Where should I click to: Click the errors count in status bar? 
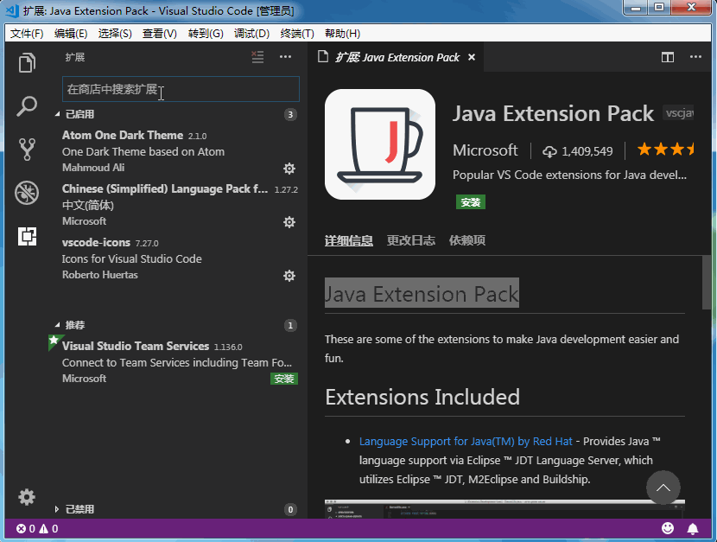[26, 529]
